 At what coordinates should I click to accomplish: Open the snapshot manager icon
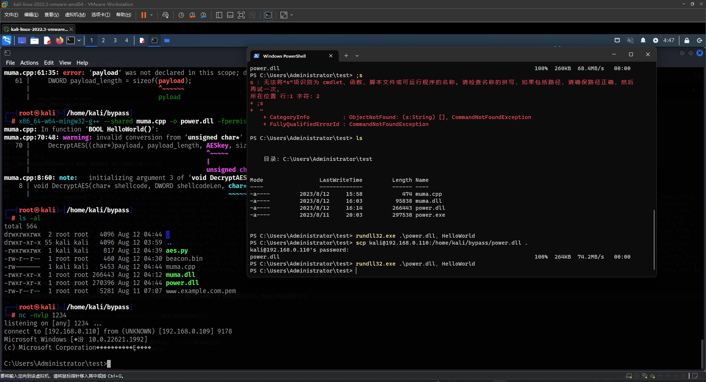coord(203,15)
